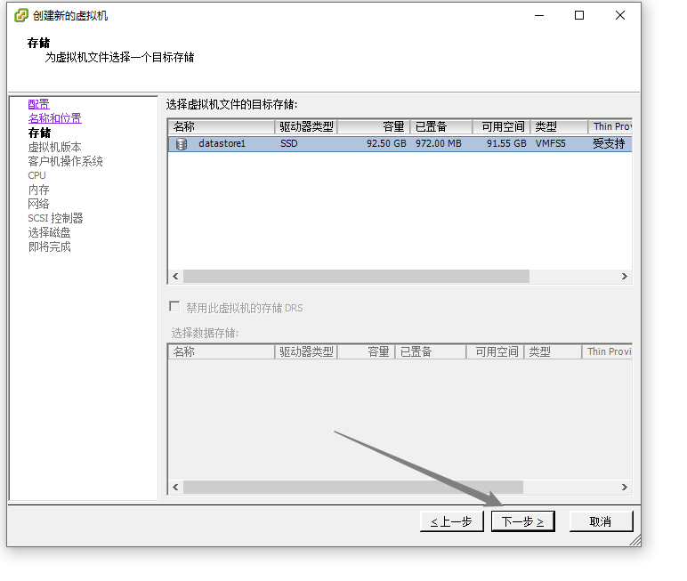This screenshot has width=687, height=581.
Task: Select the 内存 step in sidebar
Action: coord(38,190)
